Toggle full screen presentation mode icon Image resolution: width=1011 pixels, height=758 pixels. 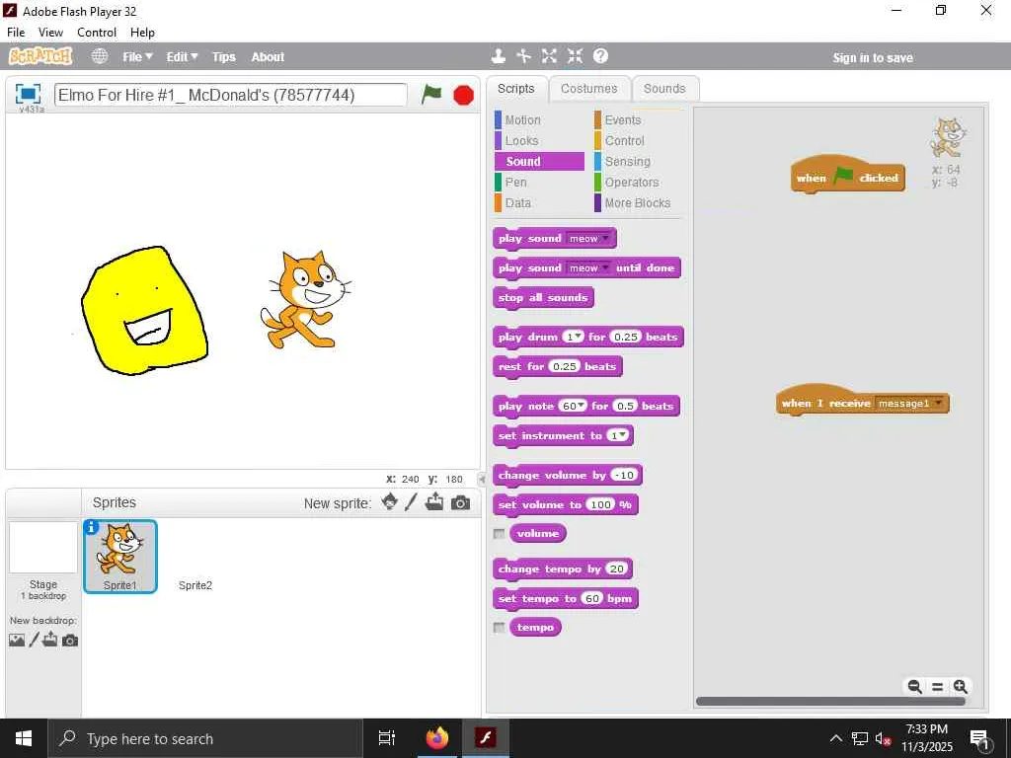pyautogui.click(x=28, y=94)
